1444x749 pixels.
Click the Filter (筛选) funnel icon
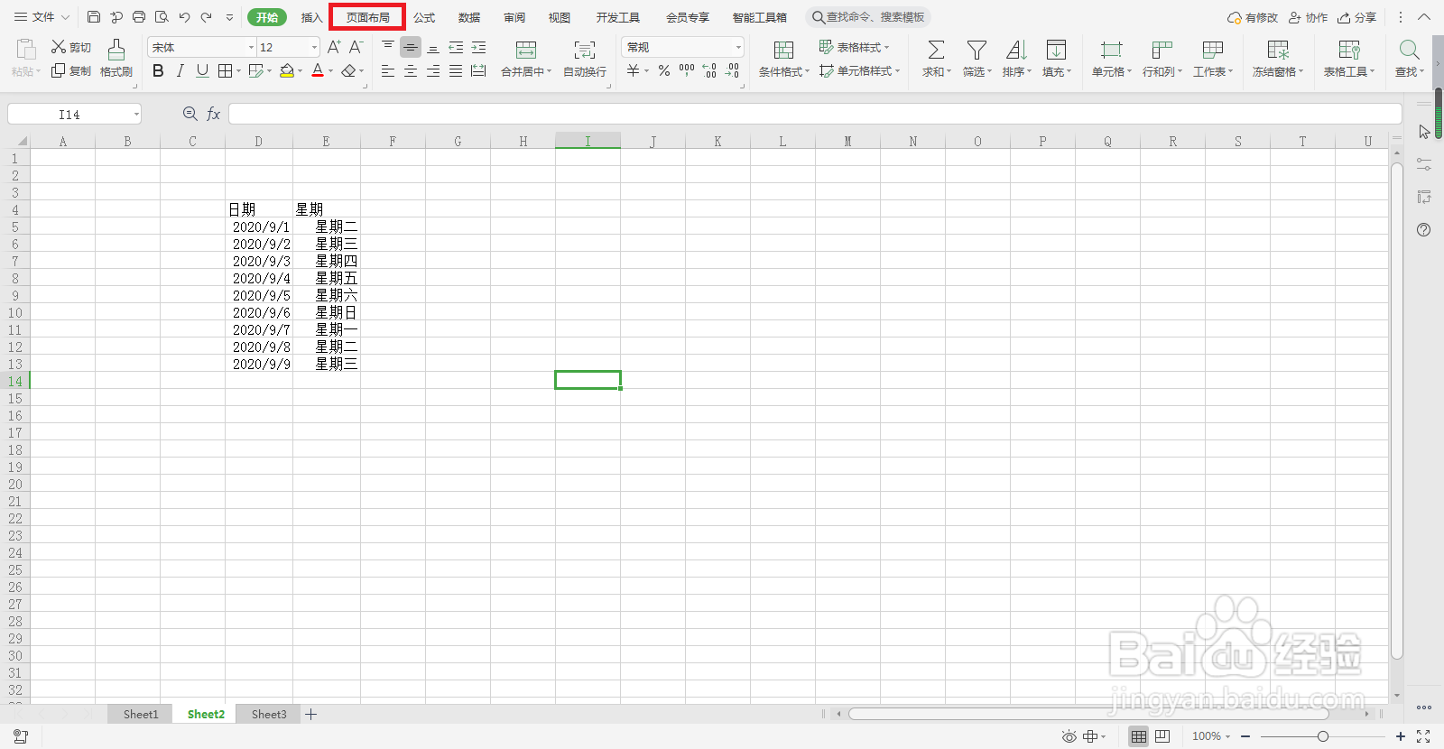coord(977,51)
